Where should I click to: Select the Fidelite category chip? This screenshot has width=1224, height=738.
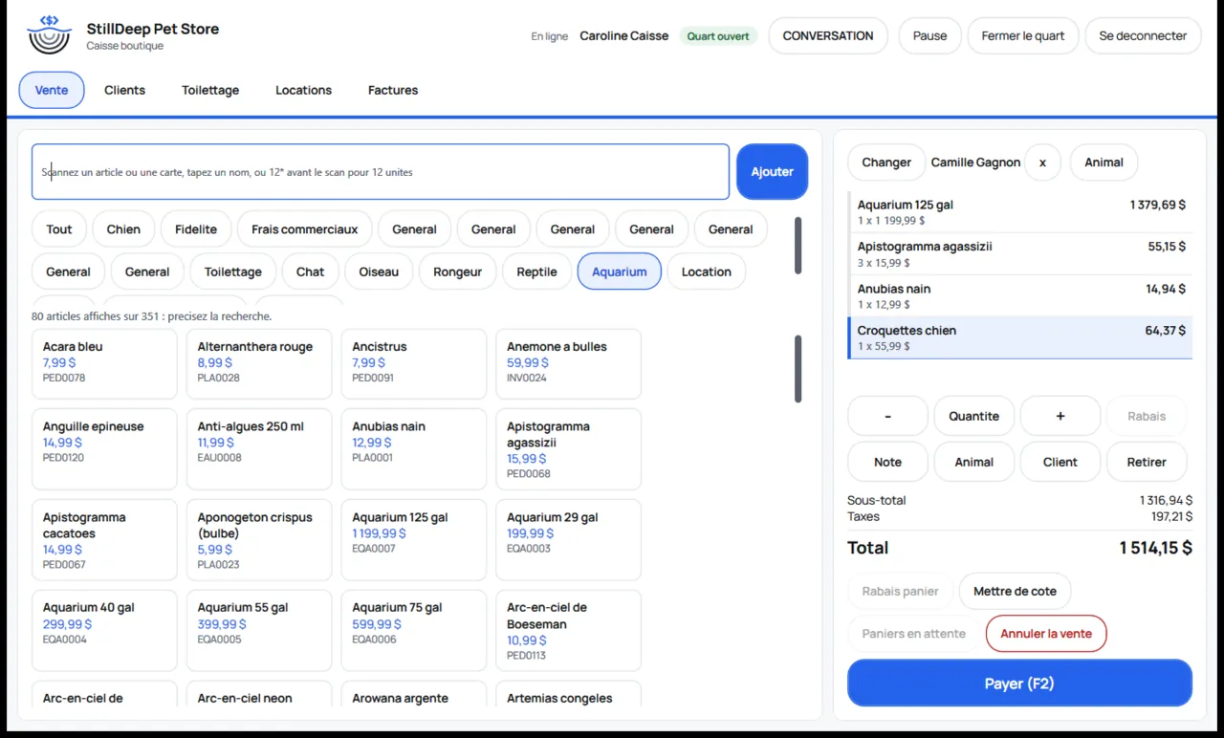click(x=196, y=229)
